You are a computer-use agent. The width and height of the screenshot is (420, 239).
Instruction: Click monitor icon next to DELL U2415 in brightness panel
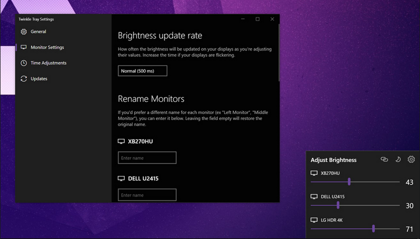click(x=314, y=196)
